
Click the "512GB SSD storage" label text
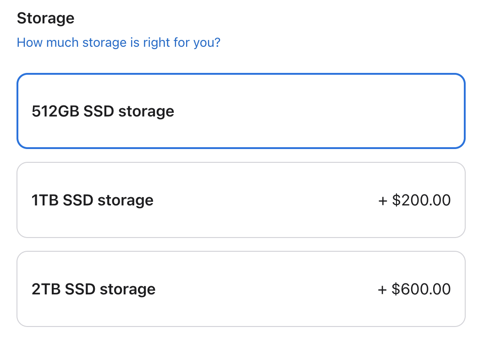103,111
